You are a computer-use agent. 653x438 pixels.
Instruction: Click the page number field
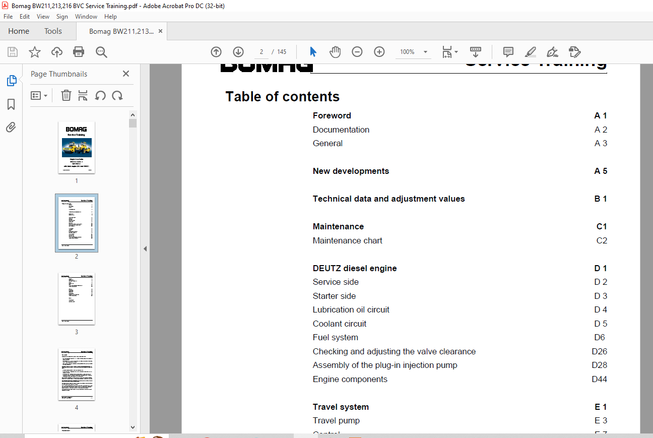(261, 52)
